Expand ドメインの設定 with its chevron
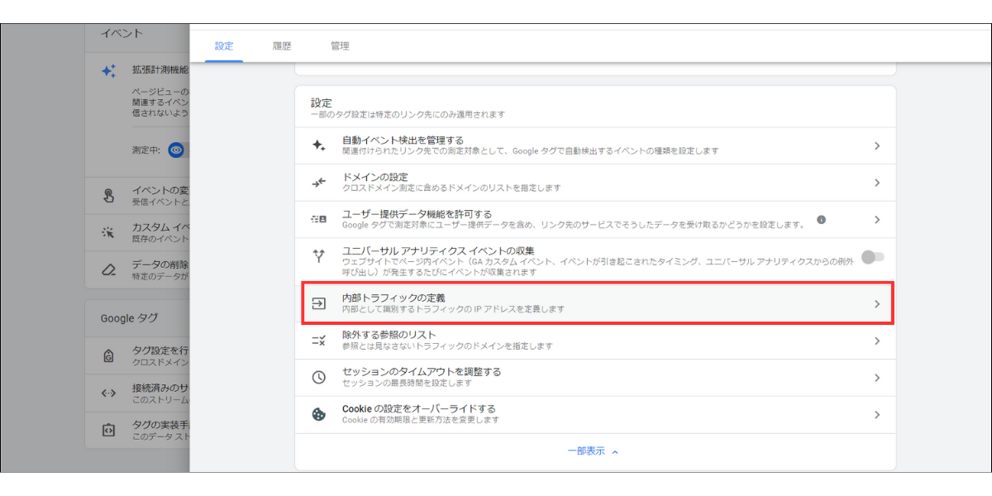 point(877,183)
